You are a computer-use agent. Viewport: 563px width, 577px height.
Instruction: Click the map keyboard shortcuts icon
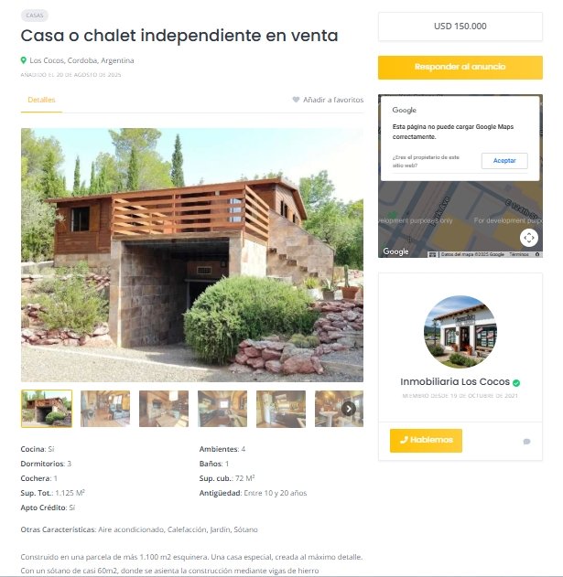click(x=433, y=254)
